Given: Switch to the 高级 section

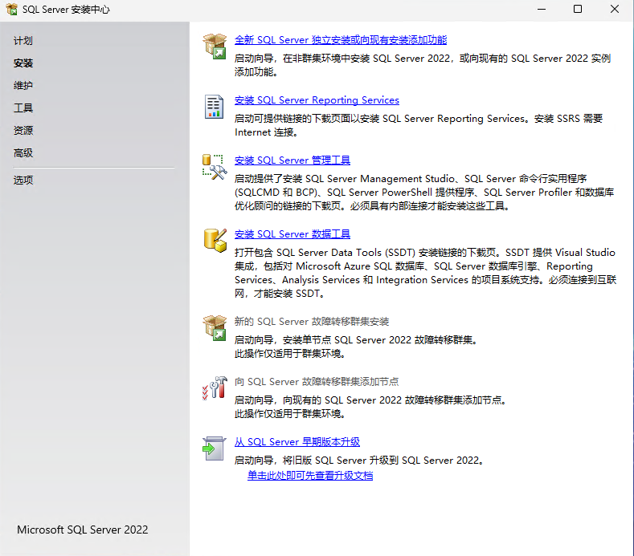Looking at the screenshot, I should [23, 153].
